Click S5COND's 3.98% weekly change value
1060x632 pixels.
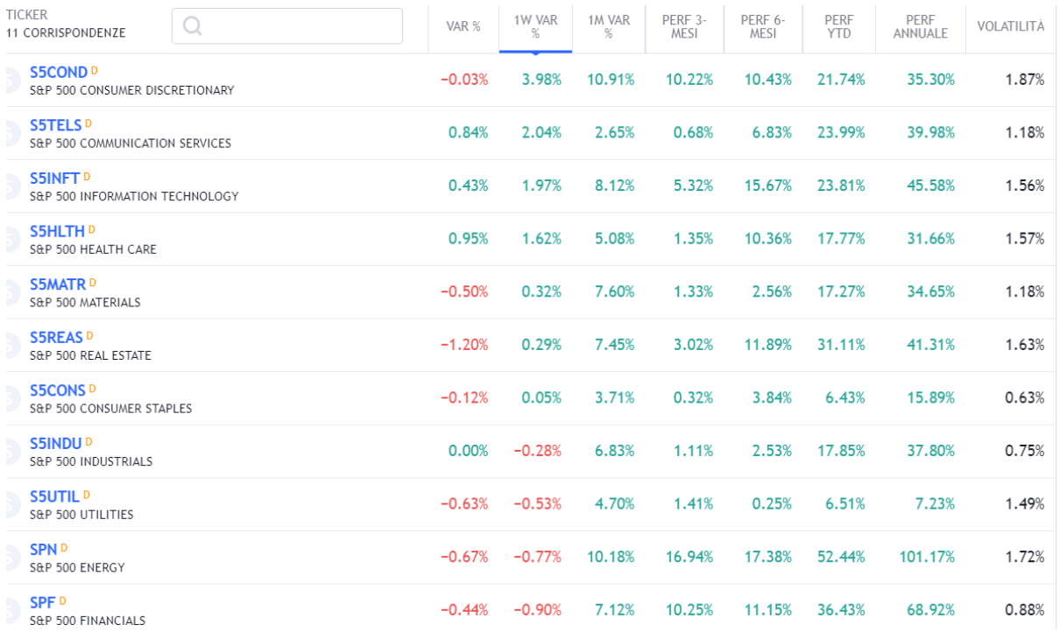pos(541,79)
